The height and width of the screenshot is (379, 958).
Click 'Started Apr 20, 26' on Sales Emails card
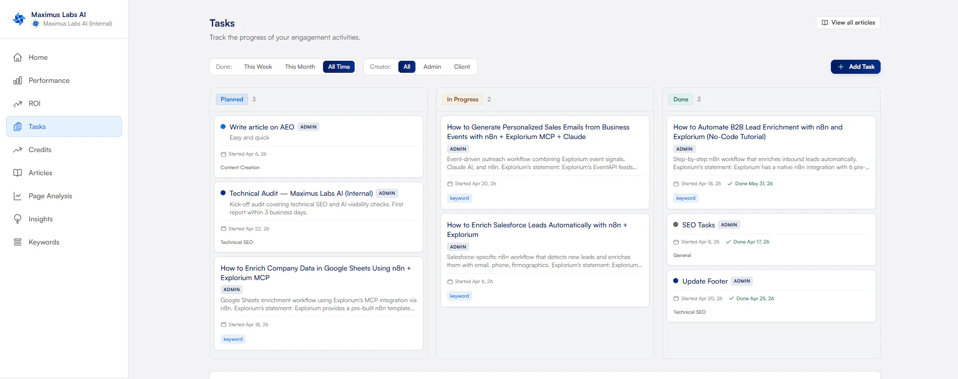(475, 184)
